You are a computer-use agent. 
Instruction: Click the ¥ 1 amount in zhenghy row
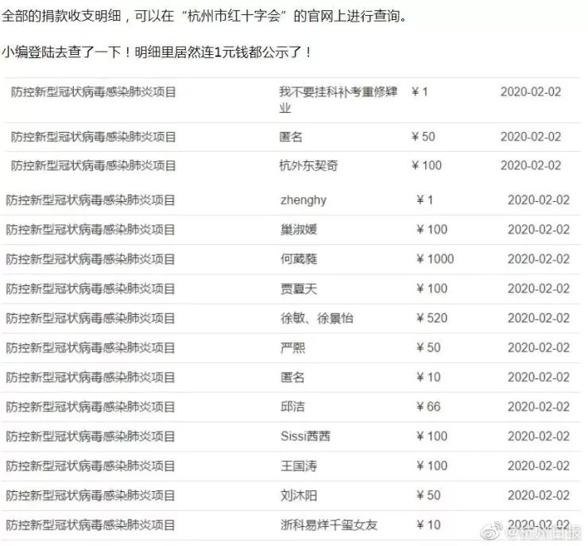point(425,199)
